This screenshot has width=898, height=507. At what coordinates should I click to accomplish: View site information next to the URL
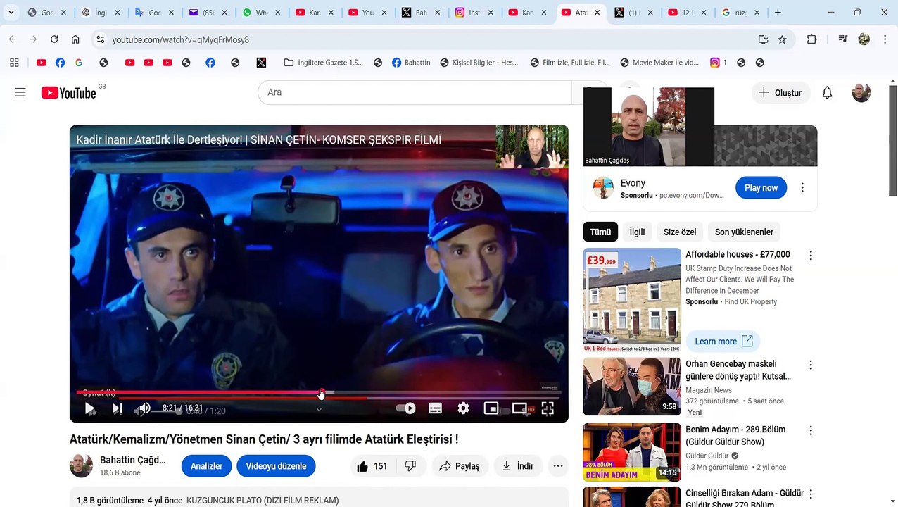pos(100,39)
